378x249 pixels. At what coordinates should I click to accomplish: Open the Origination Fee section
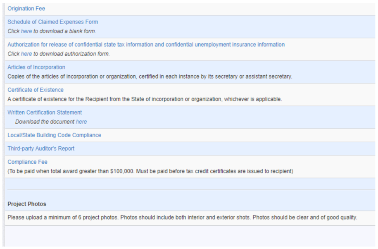(x=26, y=8)
